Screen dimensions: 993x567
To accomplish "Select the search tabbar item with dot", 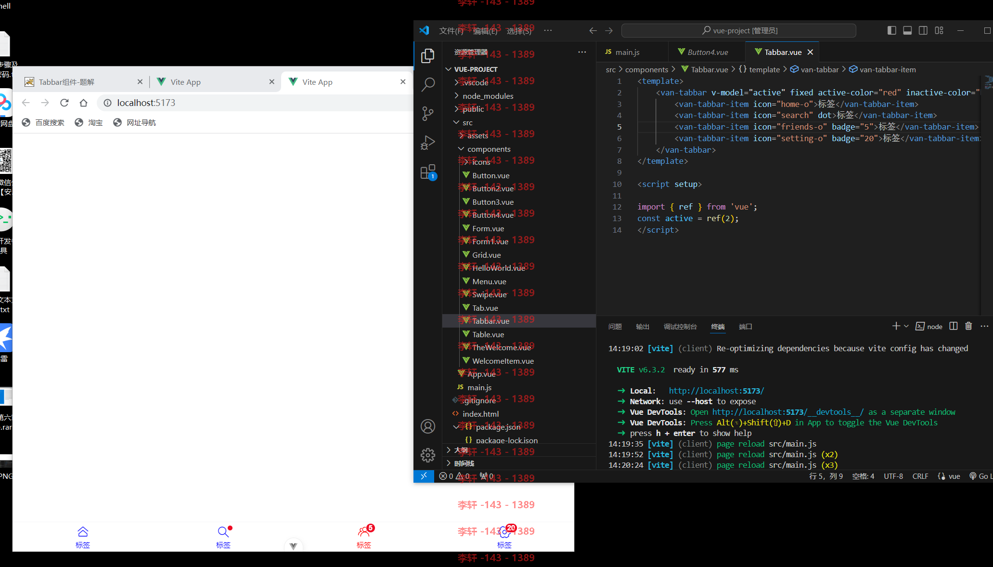I will (x=223, y=537).
